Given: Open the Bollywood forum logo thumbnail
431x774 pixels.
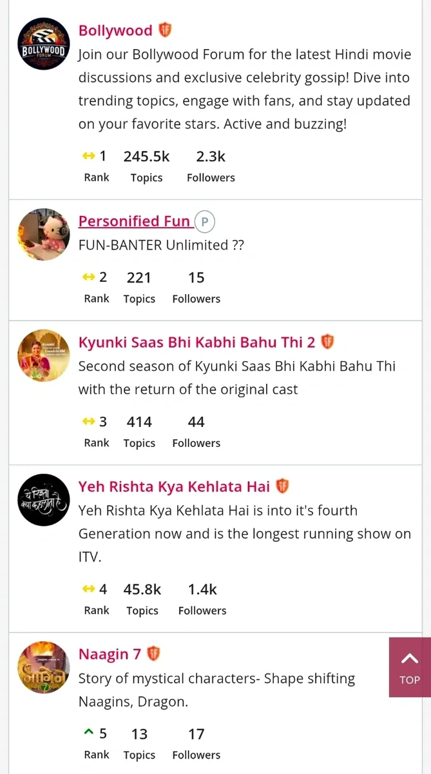Looking at the screenshot, I should [43, 44].
